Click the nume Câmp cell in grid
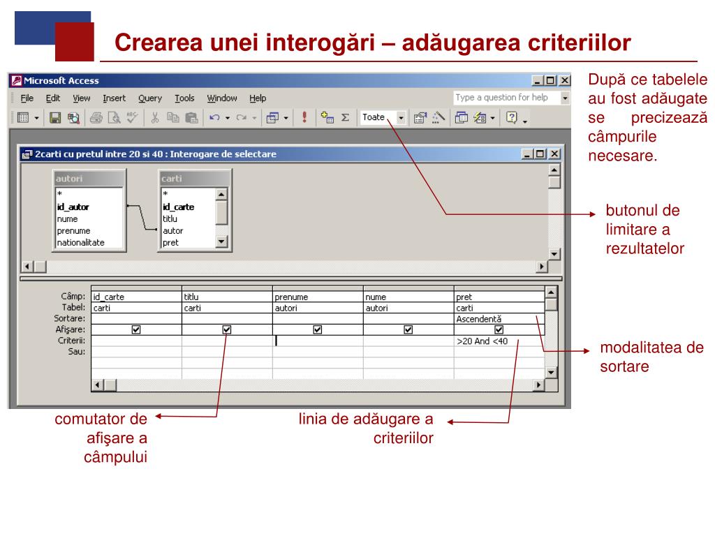715x536 pixels. [x=408, y=297]
